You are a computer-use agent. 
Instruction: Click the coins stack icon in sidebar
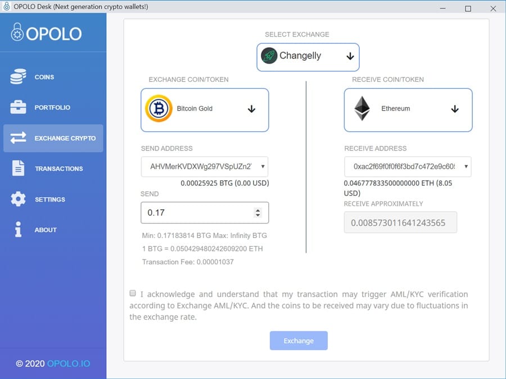tap(18, 77)
